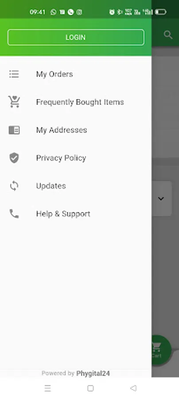Open My Orders menu item

pyautogui.click(x=76, y=74)
